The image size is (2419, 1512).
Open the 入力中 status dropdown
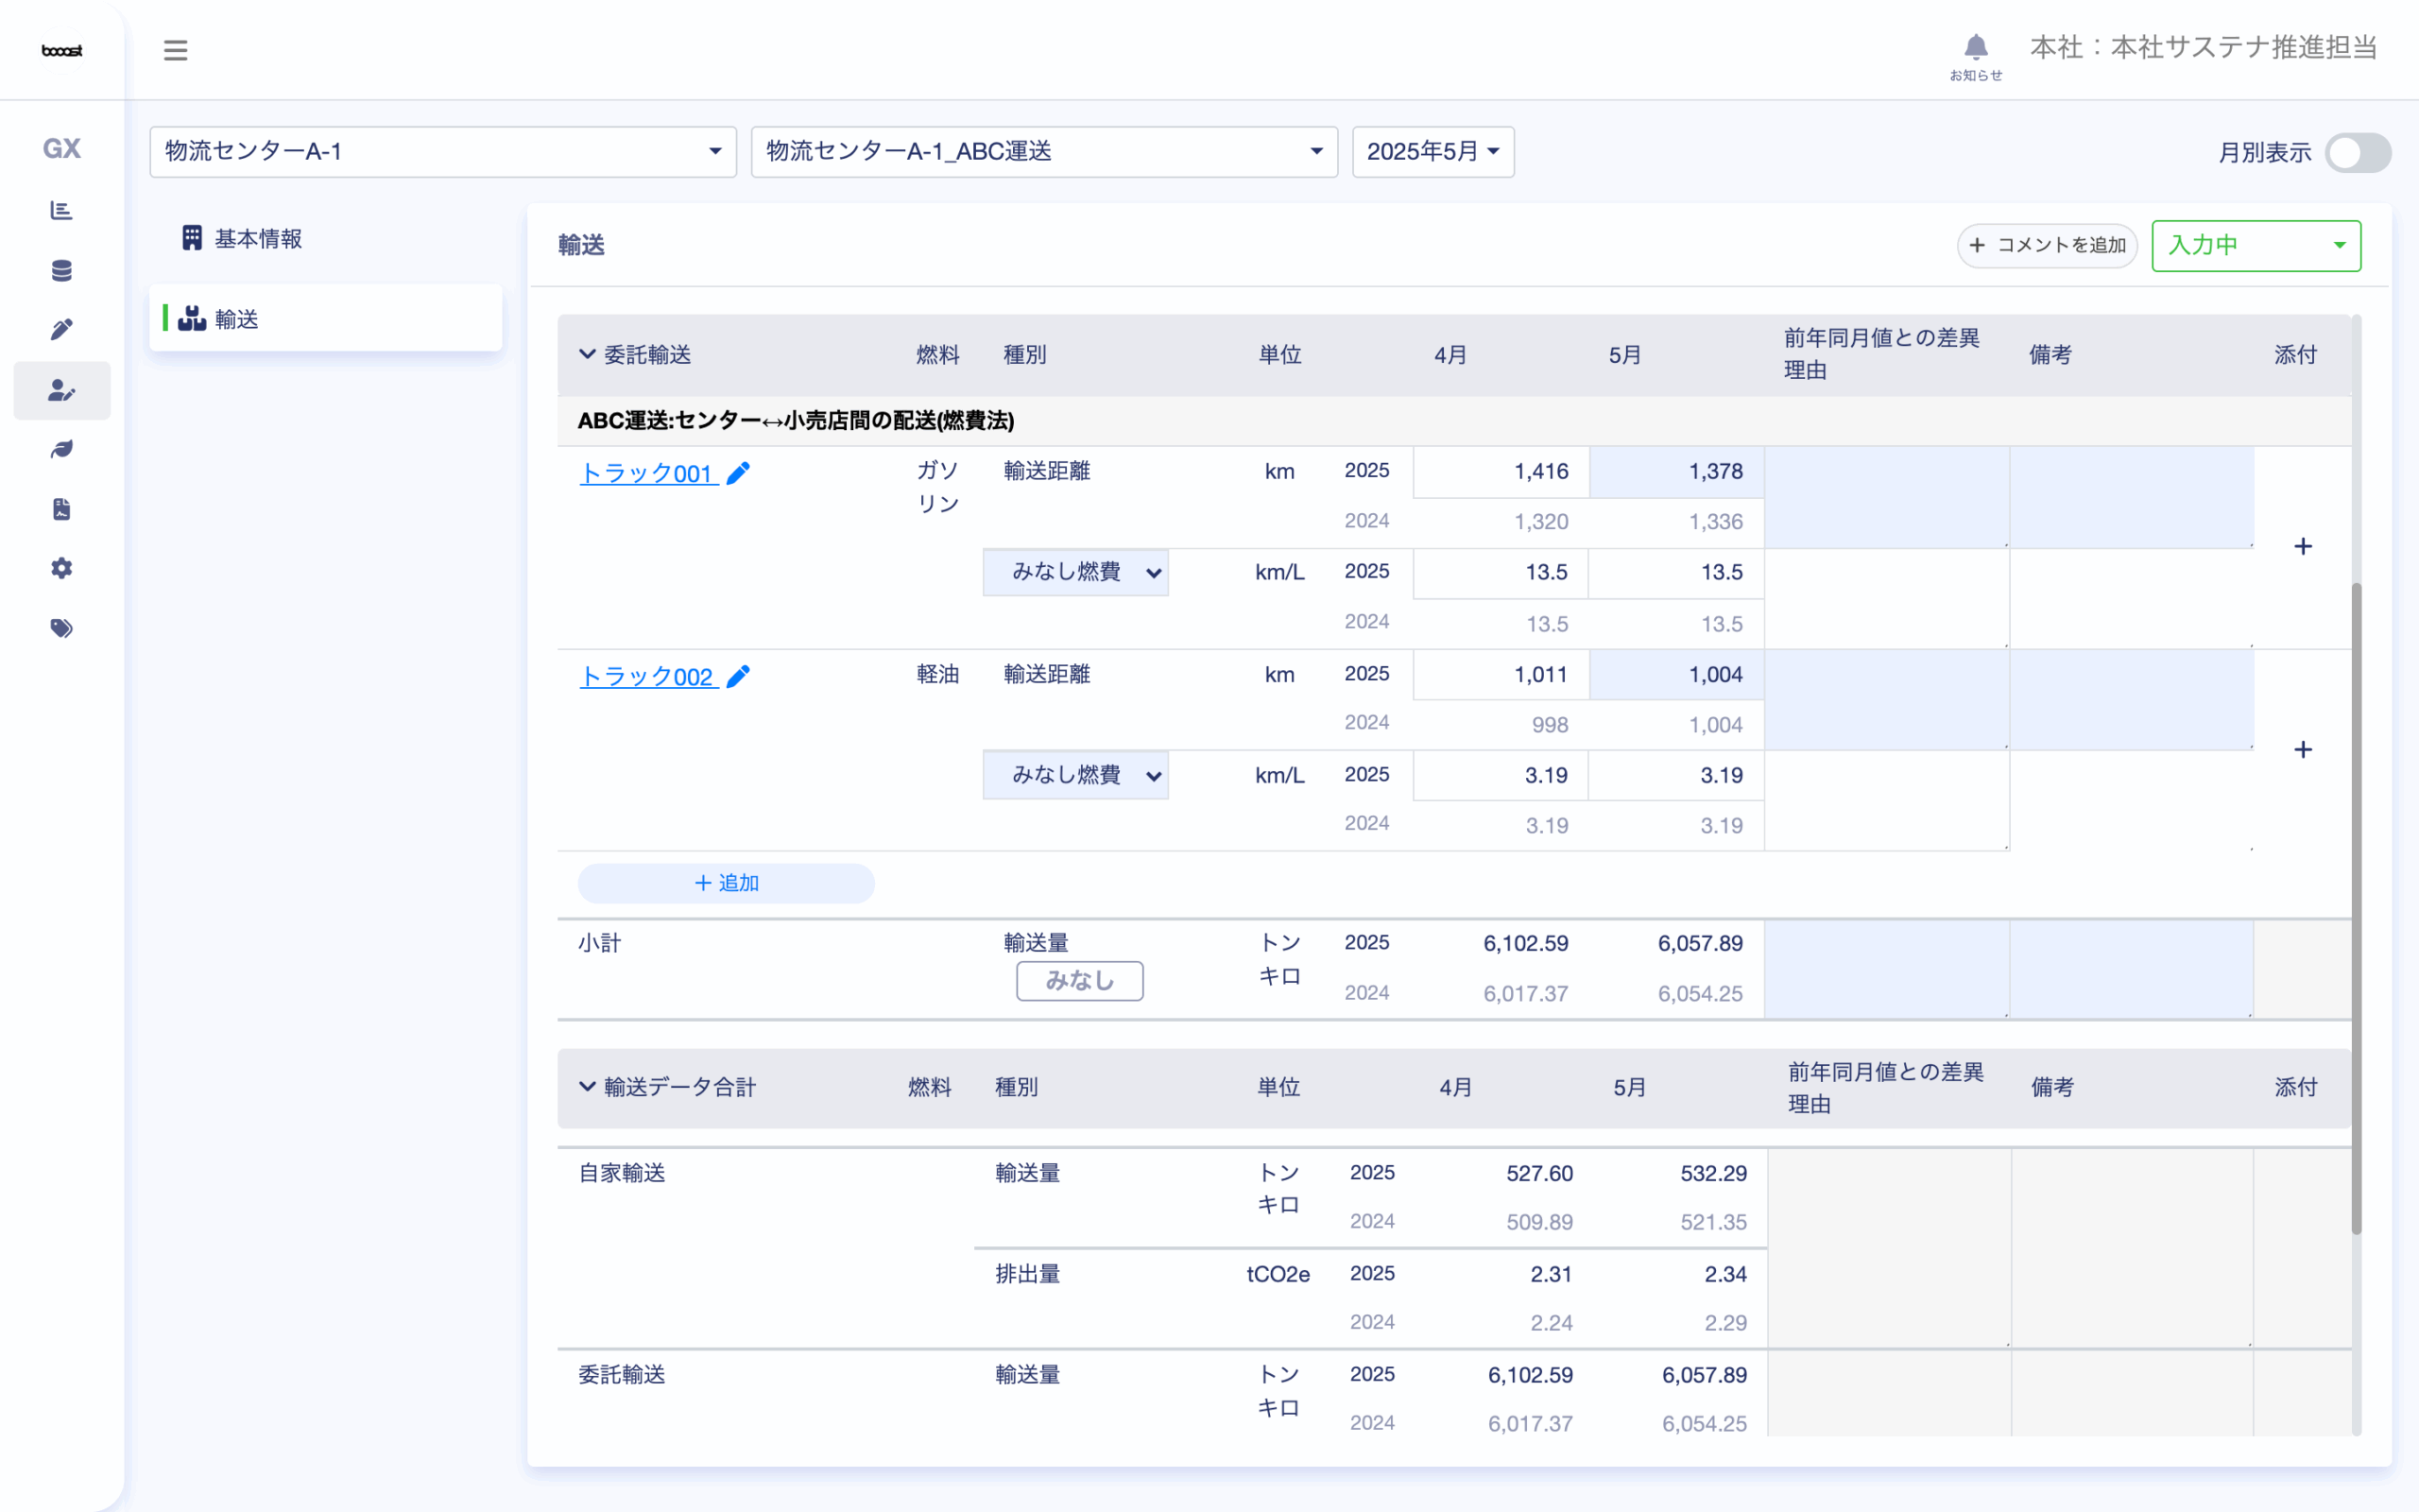click(2256, 245)
